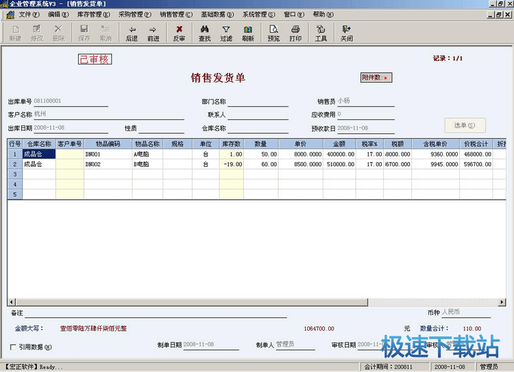This screenshot has width=514, height=372.
Task: Click the table's horizontal scrollbar thumb
Action: click(x=192, y=302)
